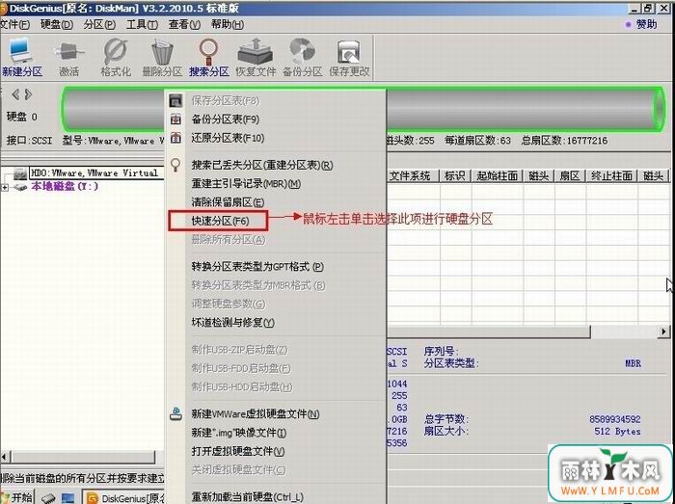Click the 新建分区 toolbar icon
The image size is (675, 504).
pyautogui.click(x=20, y=51)
